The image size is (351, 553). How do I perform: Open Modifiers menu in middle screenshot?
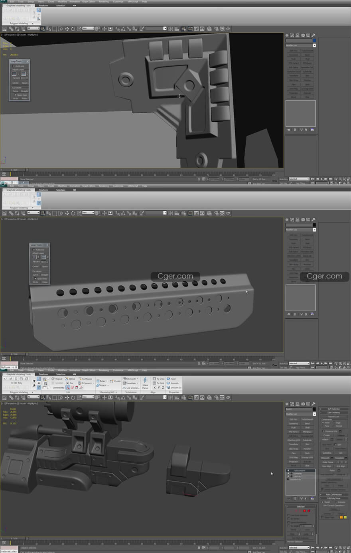tap(63, 186)
